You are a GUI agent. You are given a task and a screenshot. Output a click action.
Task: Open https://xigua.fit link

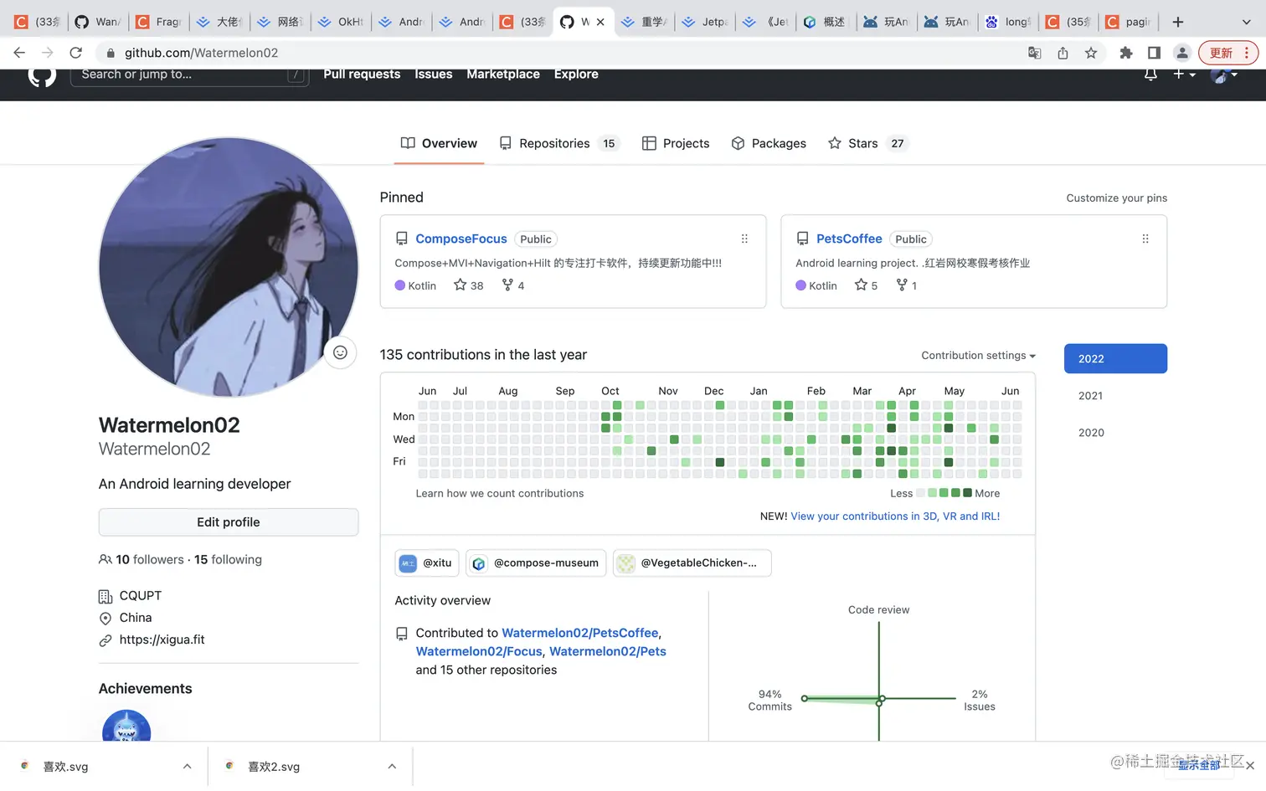click(x=162, y=639)
